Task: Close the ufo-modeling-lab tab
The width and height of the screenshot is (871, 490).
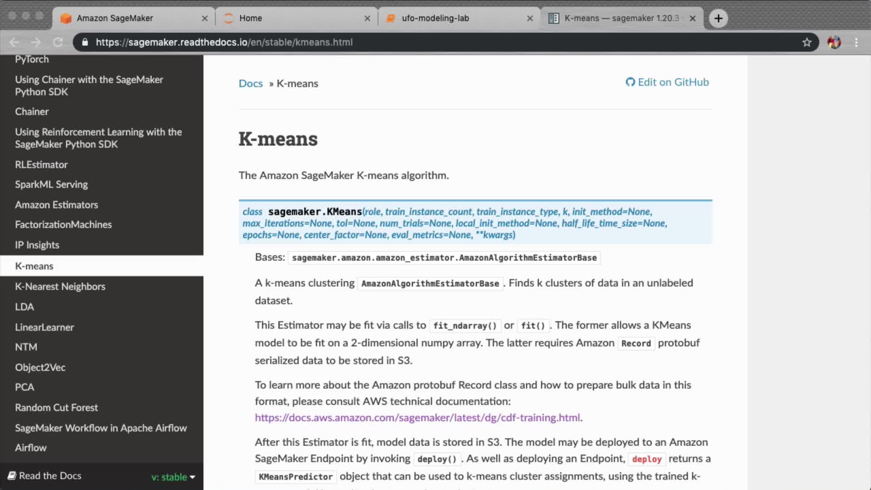Action: click(530, 18)
